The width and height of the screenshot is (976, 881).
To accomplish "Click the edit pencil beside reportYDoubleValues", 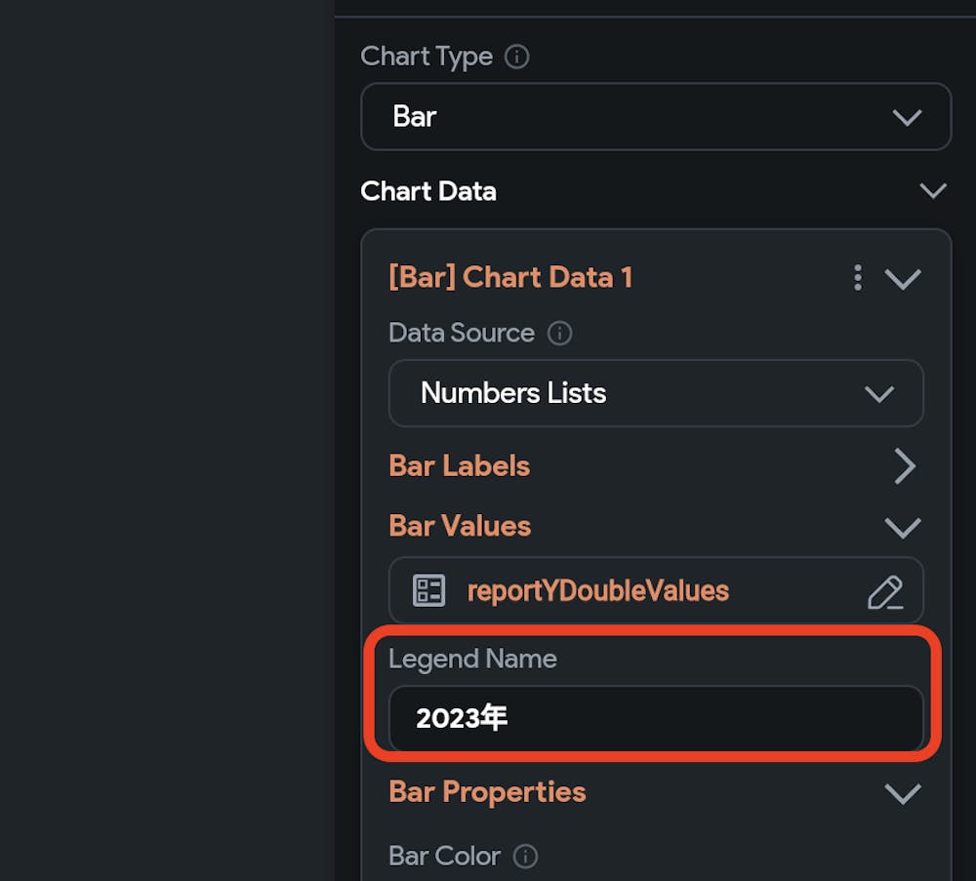I will point(886,589).
